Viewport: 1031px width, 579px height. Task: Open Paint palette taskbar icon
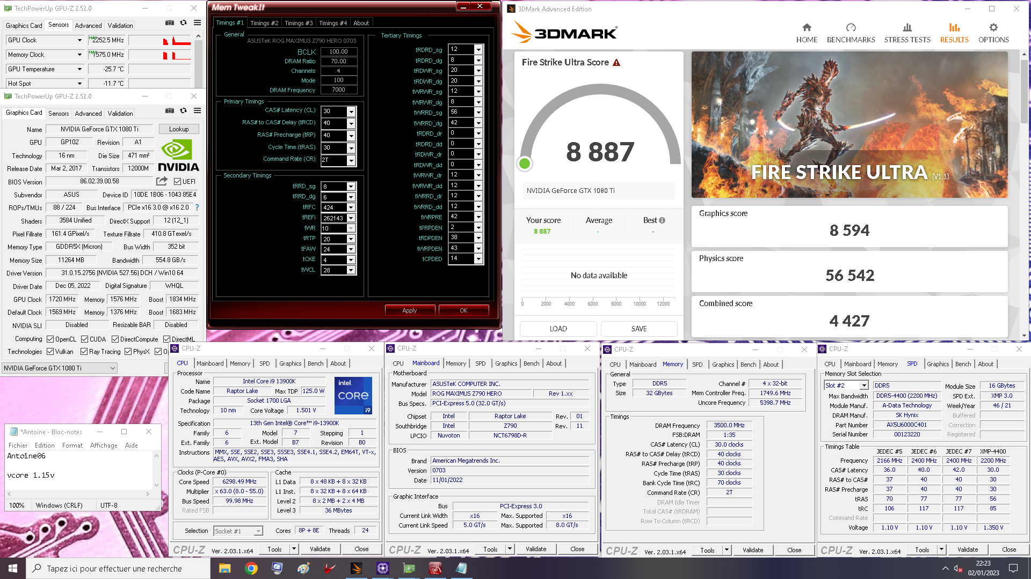coord(303,568)
